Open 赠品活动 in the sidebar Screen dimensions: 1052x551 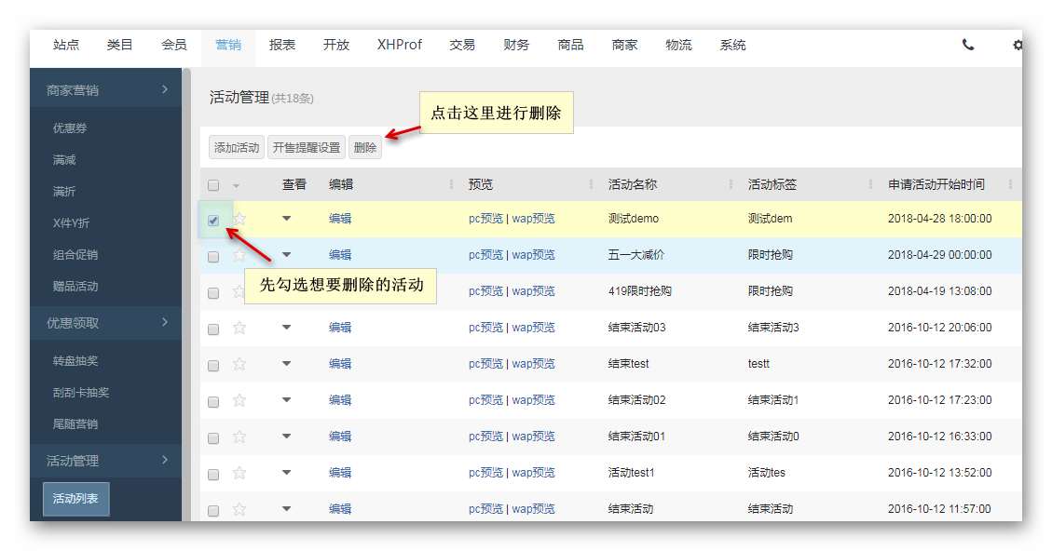tap(75, 287)
